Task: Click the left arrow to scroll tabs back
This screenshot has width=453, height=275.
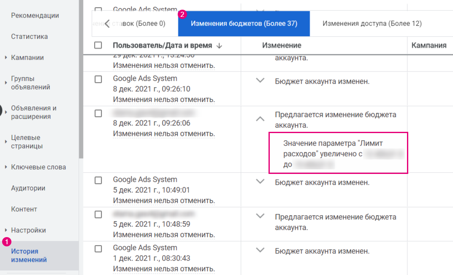Action: click(x=107, y=24)
